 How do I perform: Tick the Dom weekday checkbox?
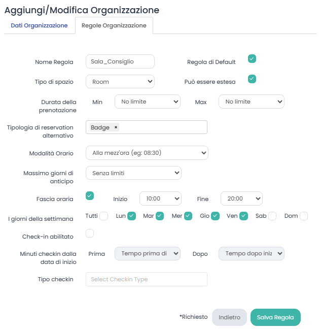304,216
